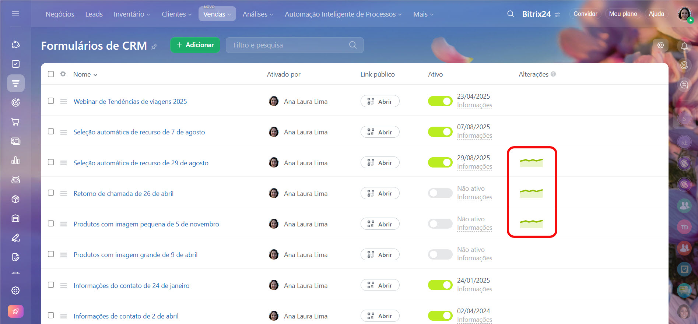This screenshot has width=698, height=324.
Task: Go to the Leads tab
Action: coord(94,14)
